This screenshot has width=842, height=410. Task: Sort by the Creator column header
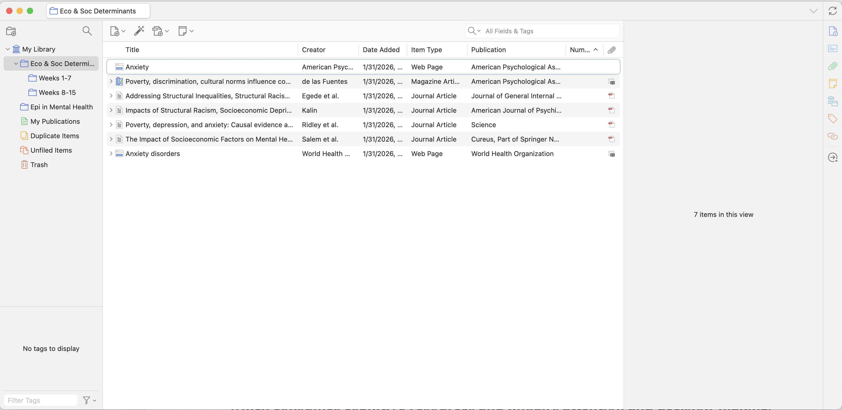pyautogui.click(x=314, y=50)
